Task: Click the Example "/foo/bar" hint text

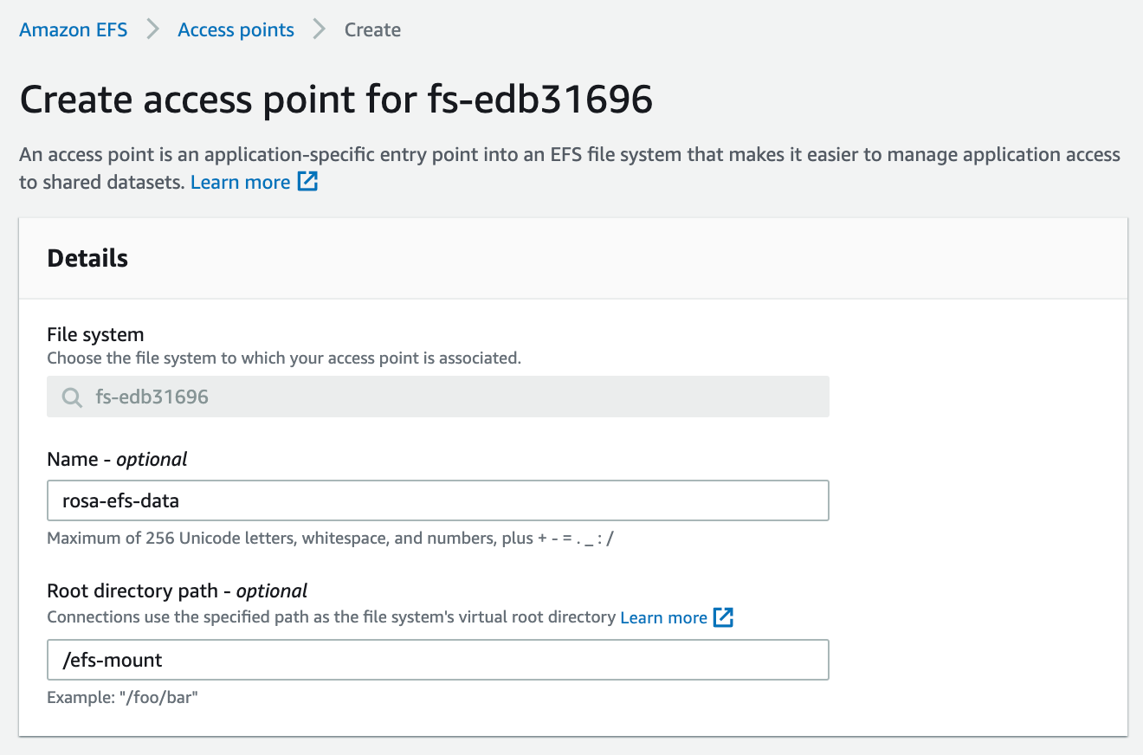Action: (x=122, y=696)
